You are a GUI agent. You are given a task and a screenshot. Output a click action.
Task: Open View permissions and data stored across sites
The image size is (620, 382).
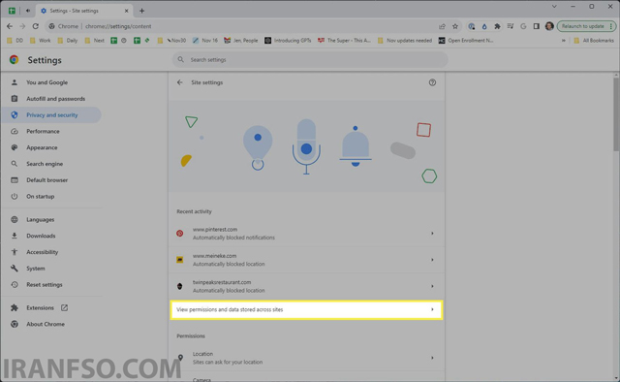(306, 309)
